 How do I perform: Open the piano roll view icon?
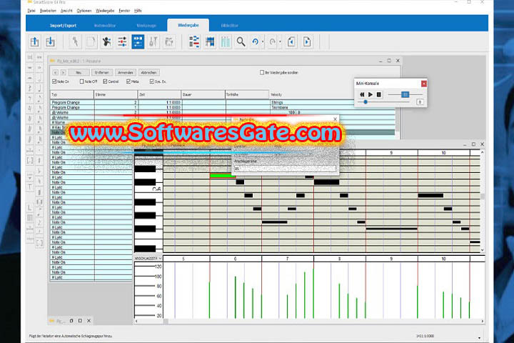click(210, 41)
